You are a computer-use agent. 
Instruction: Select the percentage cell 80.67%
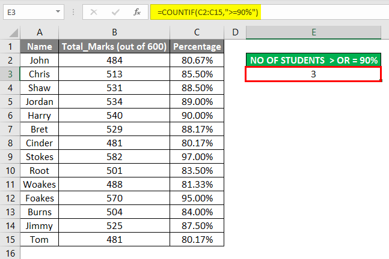pyautogui.click(x=197, y=60)
